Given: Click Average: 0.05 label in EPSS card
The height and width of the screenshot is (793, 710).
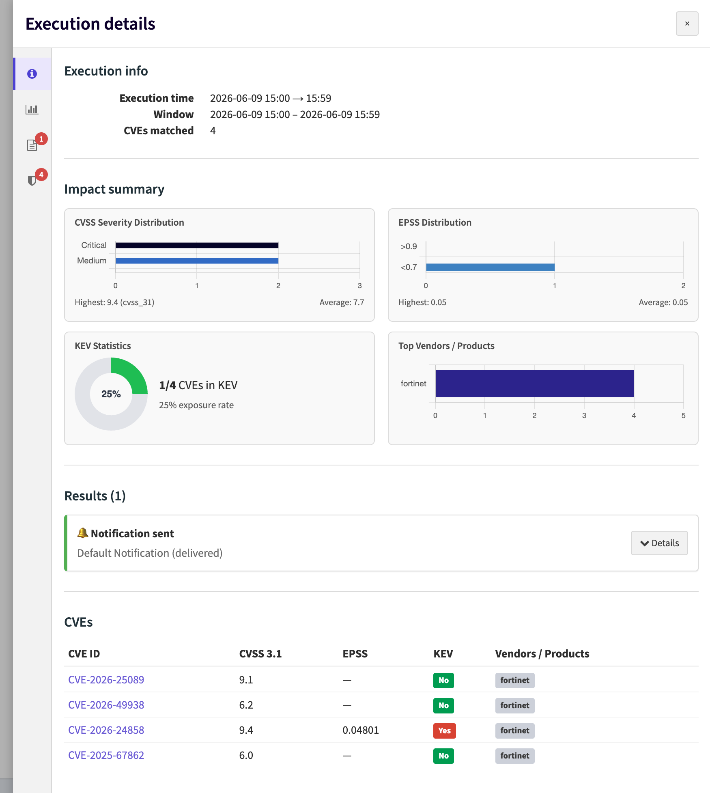Looking at the screenshot, I should pyautogui.click(x=663, y=302).
